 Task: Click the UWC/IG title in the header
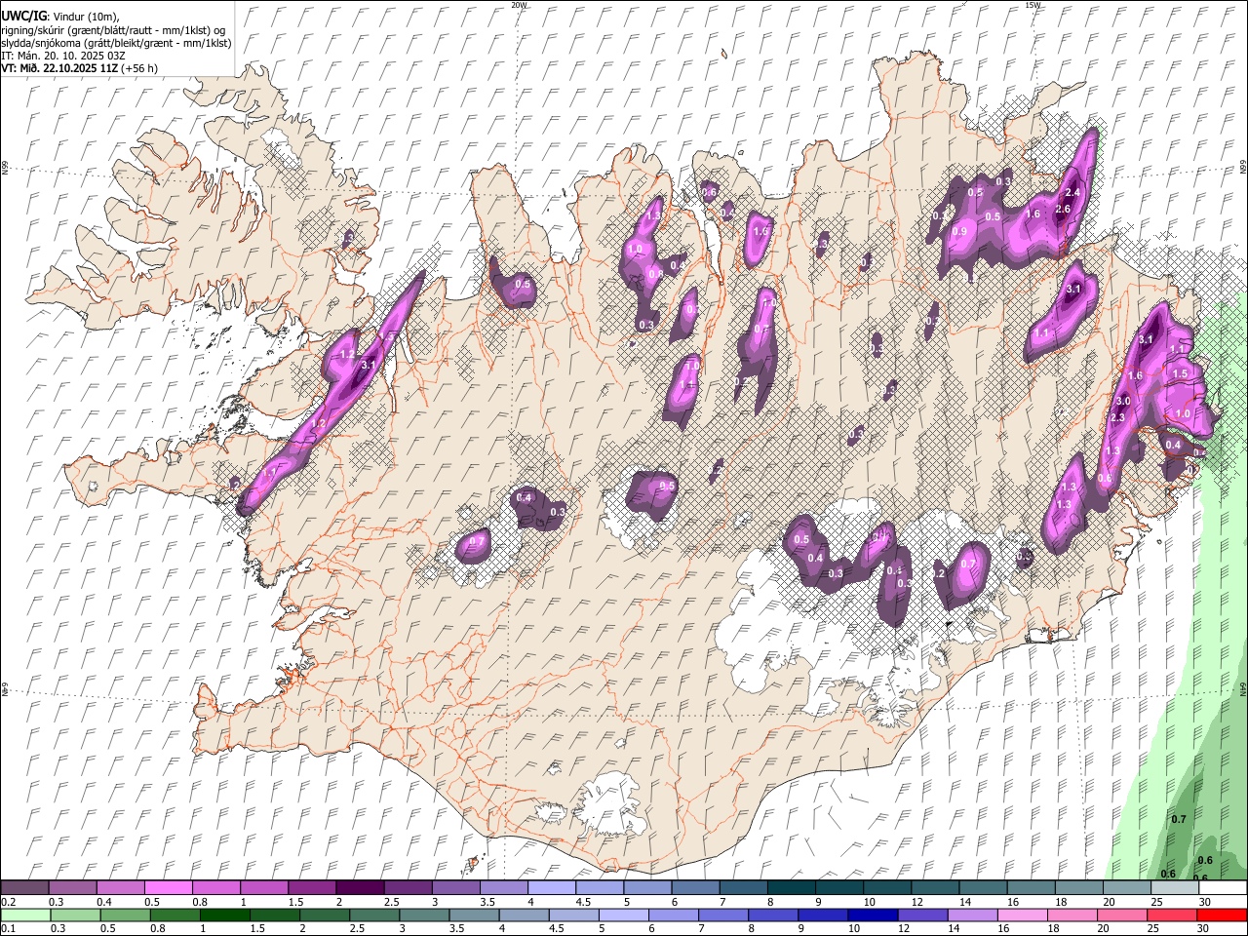(x=24, y=17)
